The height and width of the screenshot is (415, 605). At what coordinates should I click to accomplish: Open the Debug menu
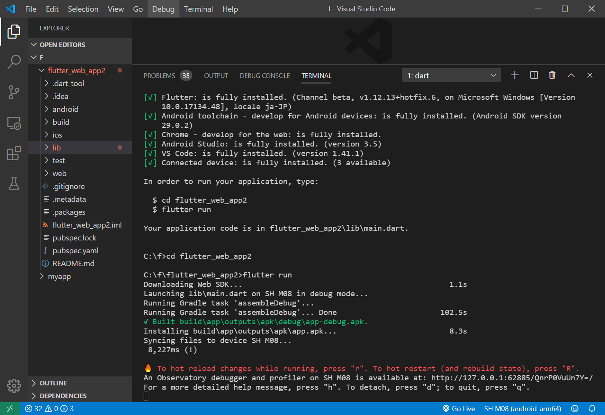click(163, 9)
